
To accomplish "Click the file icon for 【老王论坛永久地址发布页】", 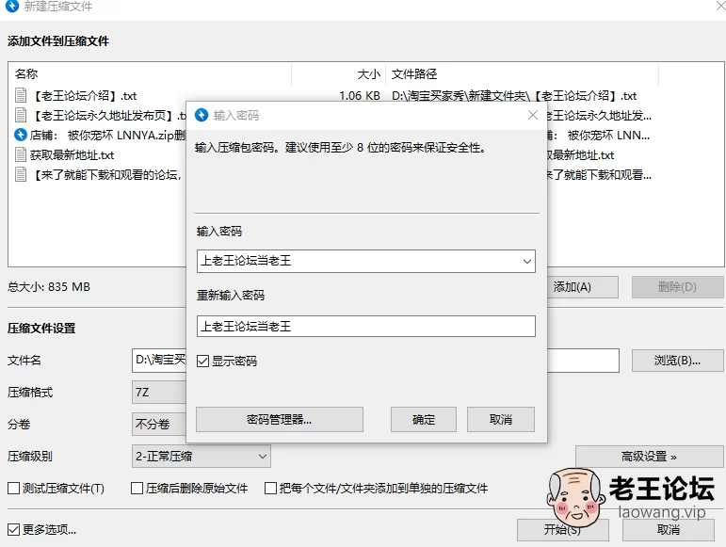I will pos(22,115).
